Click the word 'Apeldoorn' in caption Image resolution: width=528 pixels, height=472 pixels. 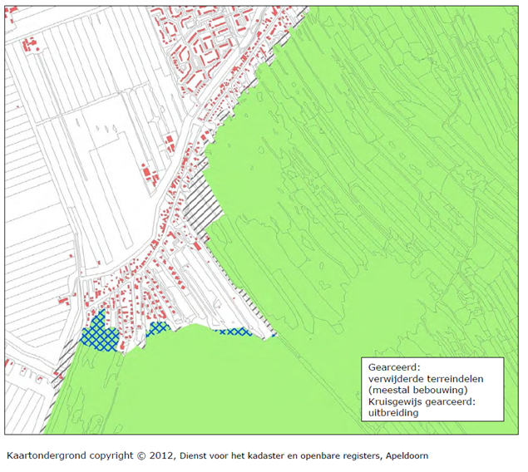(x=405, y=455)
